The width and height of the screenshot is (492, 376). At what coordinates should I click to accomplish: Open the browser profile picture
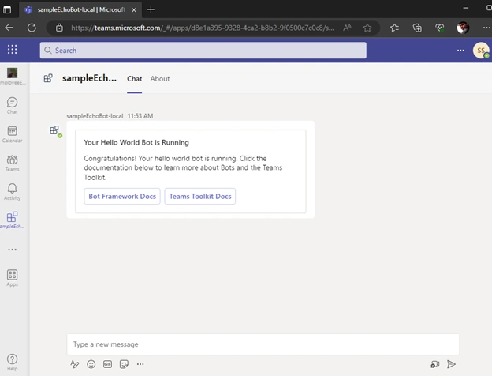click(x=463, y=28)
